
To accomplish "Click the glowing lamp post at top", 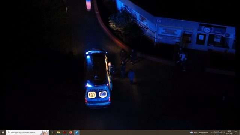I will (88, 5).
